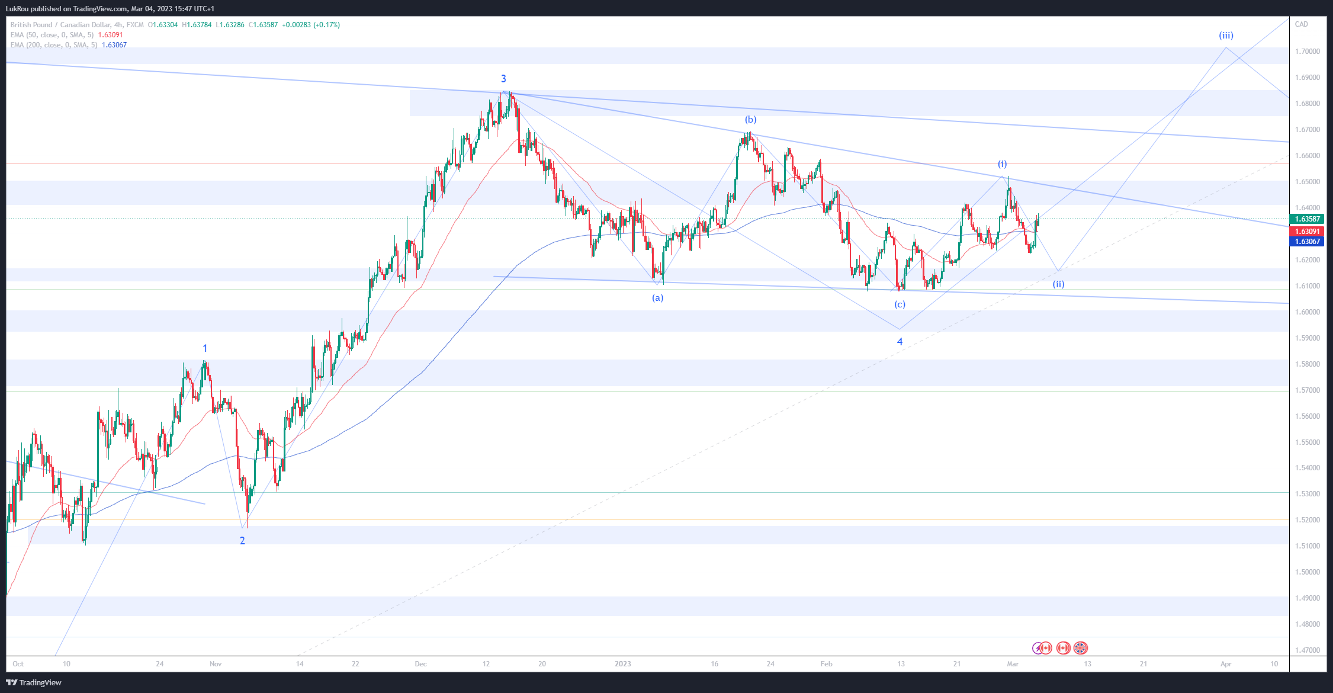Click the British Pound / Canadian Dollar title
The image size is (1333, 693).
[x=60, y=25]
